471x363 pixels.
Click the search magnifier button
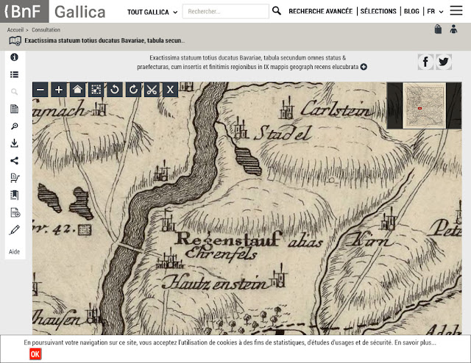pyautogui.click(x=277, y=11)
